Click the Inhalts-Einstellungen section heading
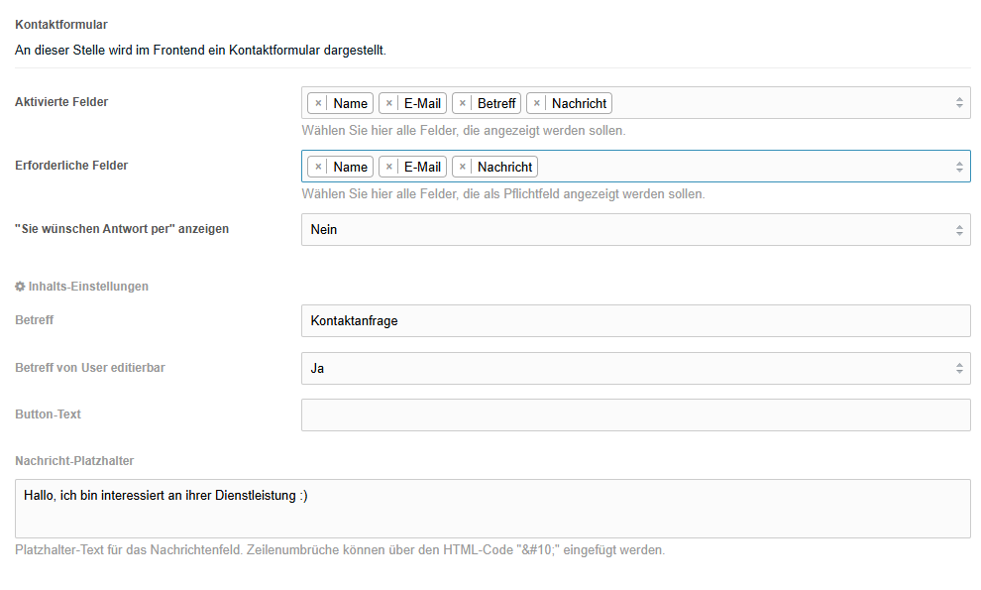Image resolution: width=981 pixels, height=590 pixels. pos(88,287)
